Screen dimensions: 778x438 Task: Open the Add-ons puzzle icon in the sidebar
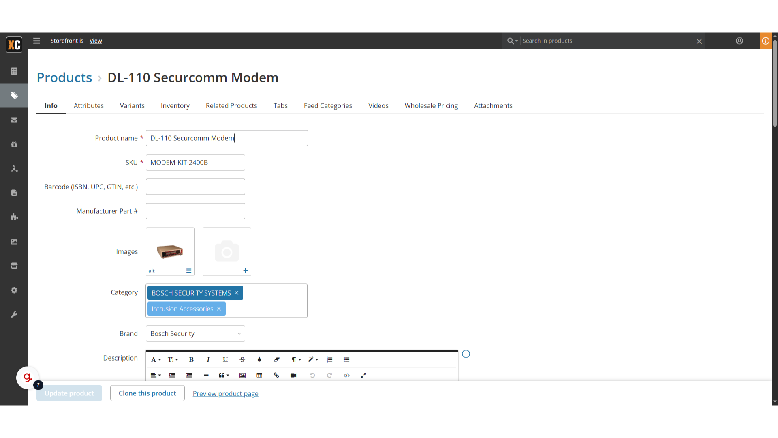[x=14, y=217]
